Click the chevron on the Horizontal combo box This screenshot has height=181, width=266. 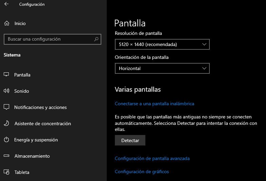[x=204, y=68]
